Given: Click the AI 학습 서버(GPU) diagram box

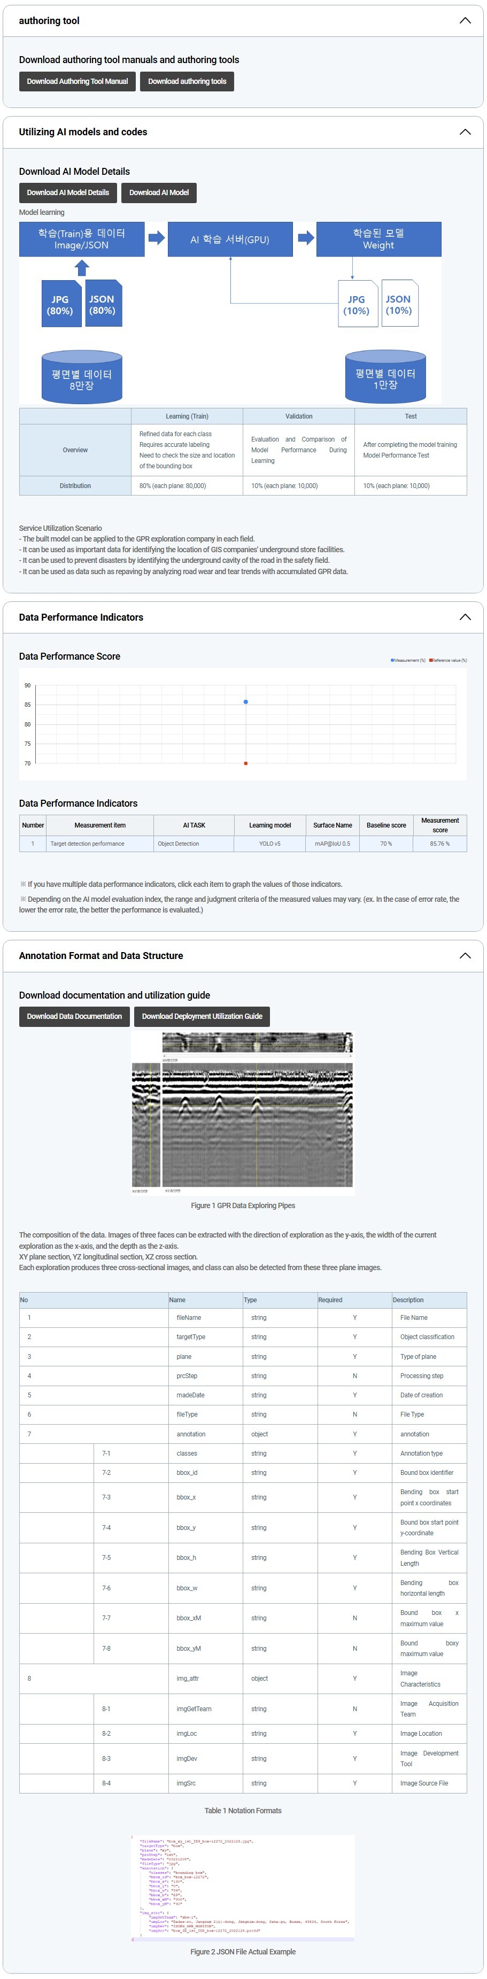Looking at the screenshot, I should pos(230,239).
